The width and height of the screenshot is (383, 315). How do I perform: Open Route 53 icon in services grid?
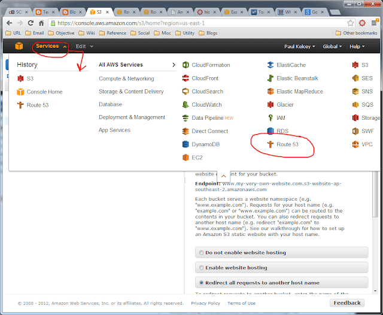(x=270, y=144)
